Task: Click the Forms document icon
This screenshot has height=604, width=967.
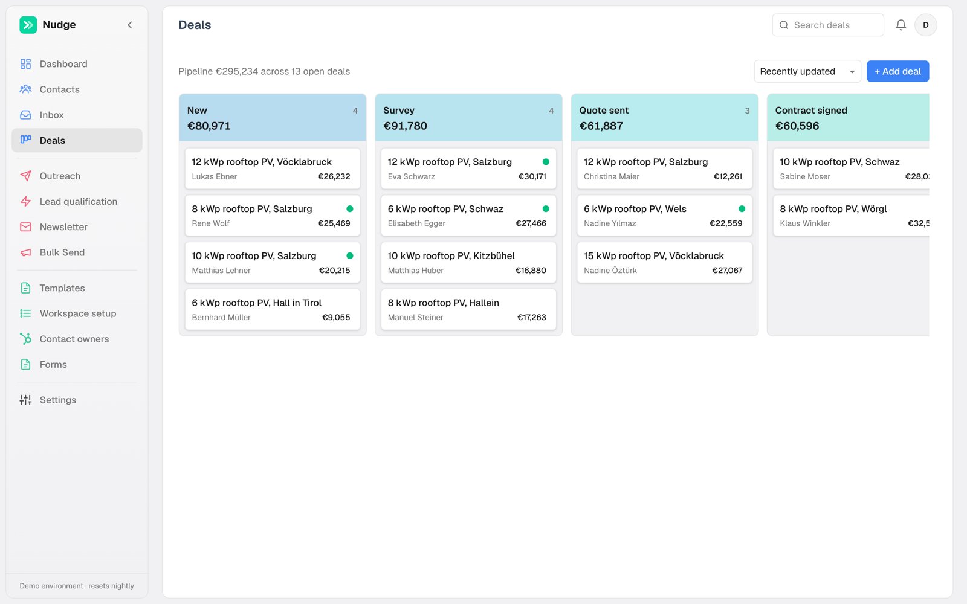Action: 25,364
